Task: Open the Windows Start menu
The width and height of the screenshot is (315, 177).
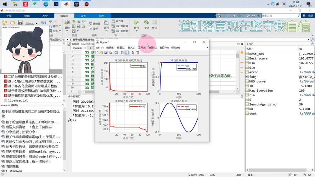Action: click(x=5, y=4)
